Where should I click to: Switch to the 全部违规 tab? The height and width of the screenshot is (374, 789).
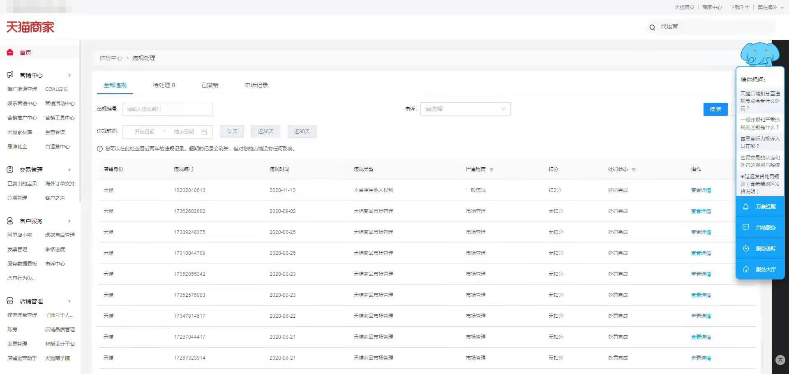(x=115, y=85)
